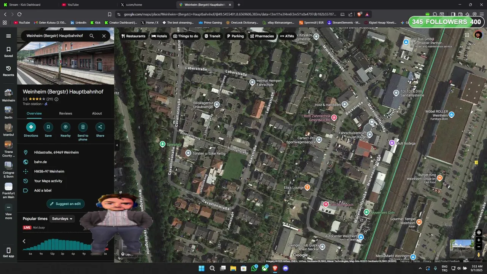Switch to the About tab
This screenshot has height=274, width=487.
[x=97, y=113]
